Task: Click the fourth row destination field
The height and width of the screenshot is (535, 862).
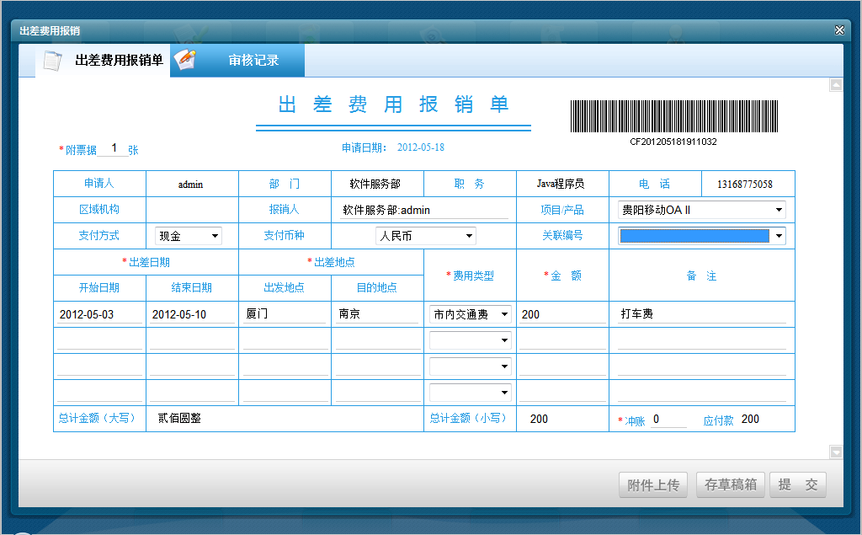Action: pyautogui.click(x=378, y=393)
